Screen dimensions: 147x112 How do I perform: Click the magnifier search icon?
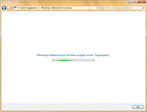pyautogui.click(x=143, y=8)
